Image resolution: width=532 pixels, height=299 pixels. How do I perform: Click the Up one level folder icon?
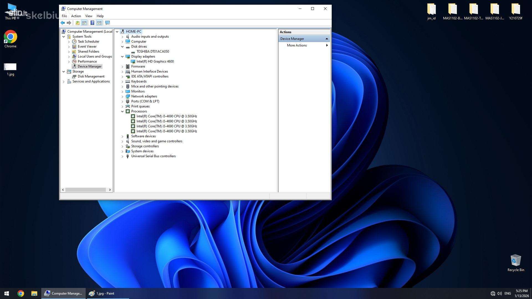pyautogui.click(x=78, y=23)
